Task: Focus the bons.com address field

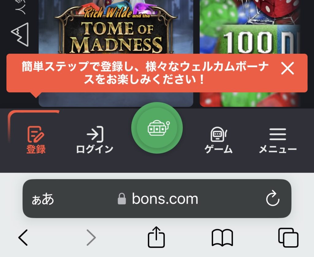Action: (x=157, y=198)
